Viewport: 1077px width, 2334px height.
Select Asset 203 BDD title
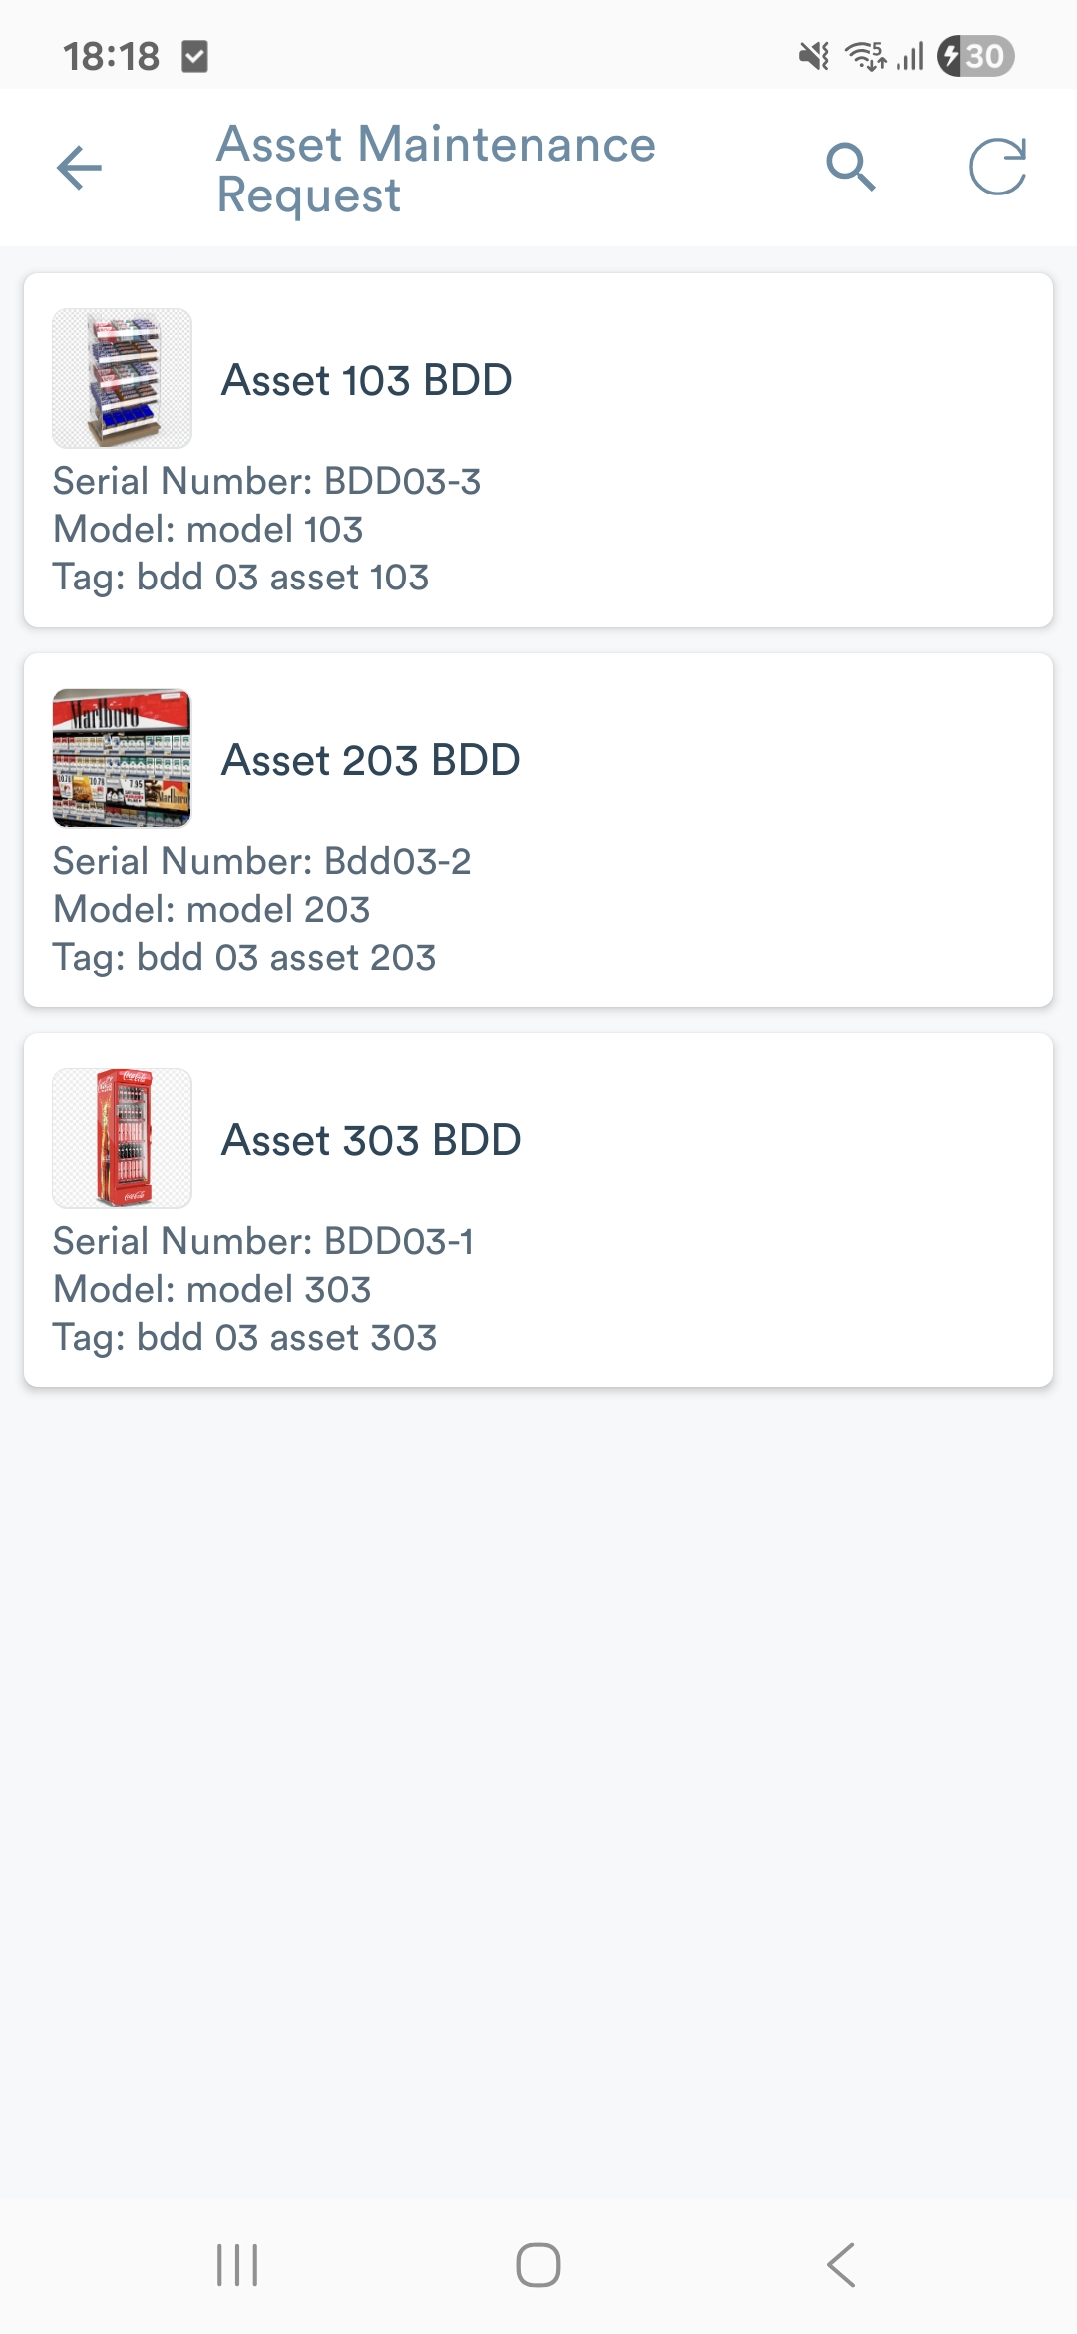(x=370, y=760)
